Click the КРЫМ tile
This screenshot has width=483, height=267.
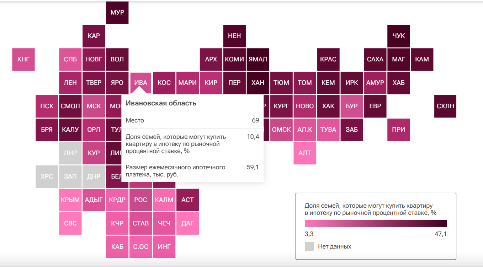pyautogui.click(x=70, y=200)
